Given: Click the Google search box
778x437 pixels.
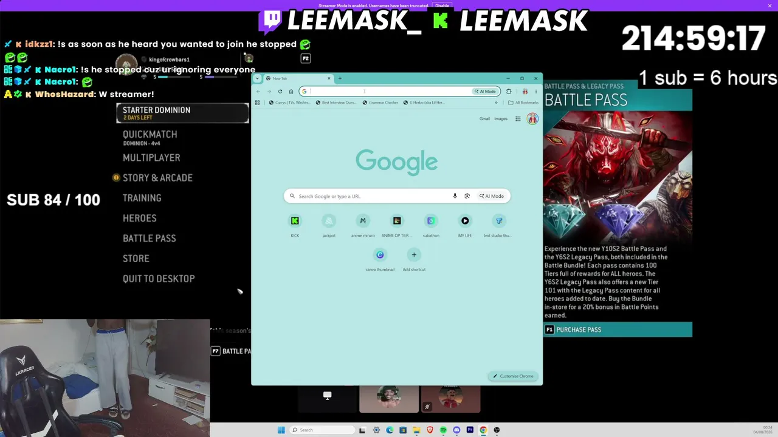Looking at the screenshot, I should coord(397,196).
